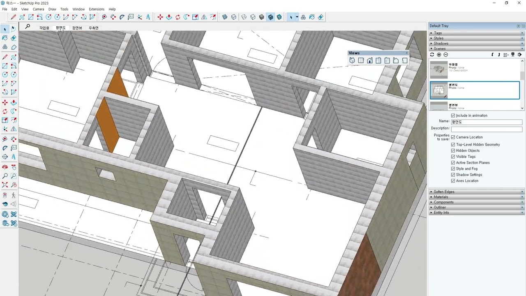Set Front view in Views toolbar

(370, 60)
